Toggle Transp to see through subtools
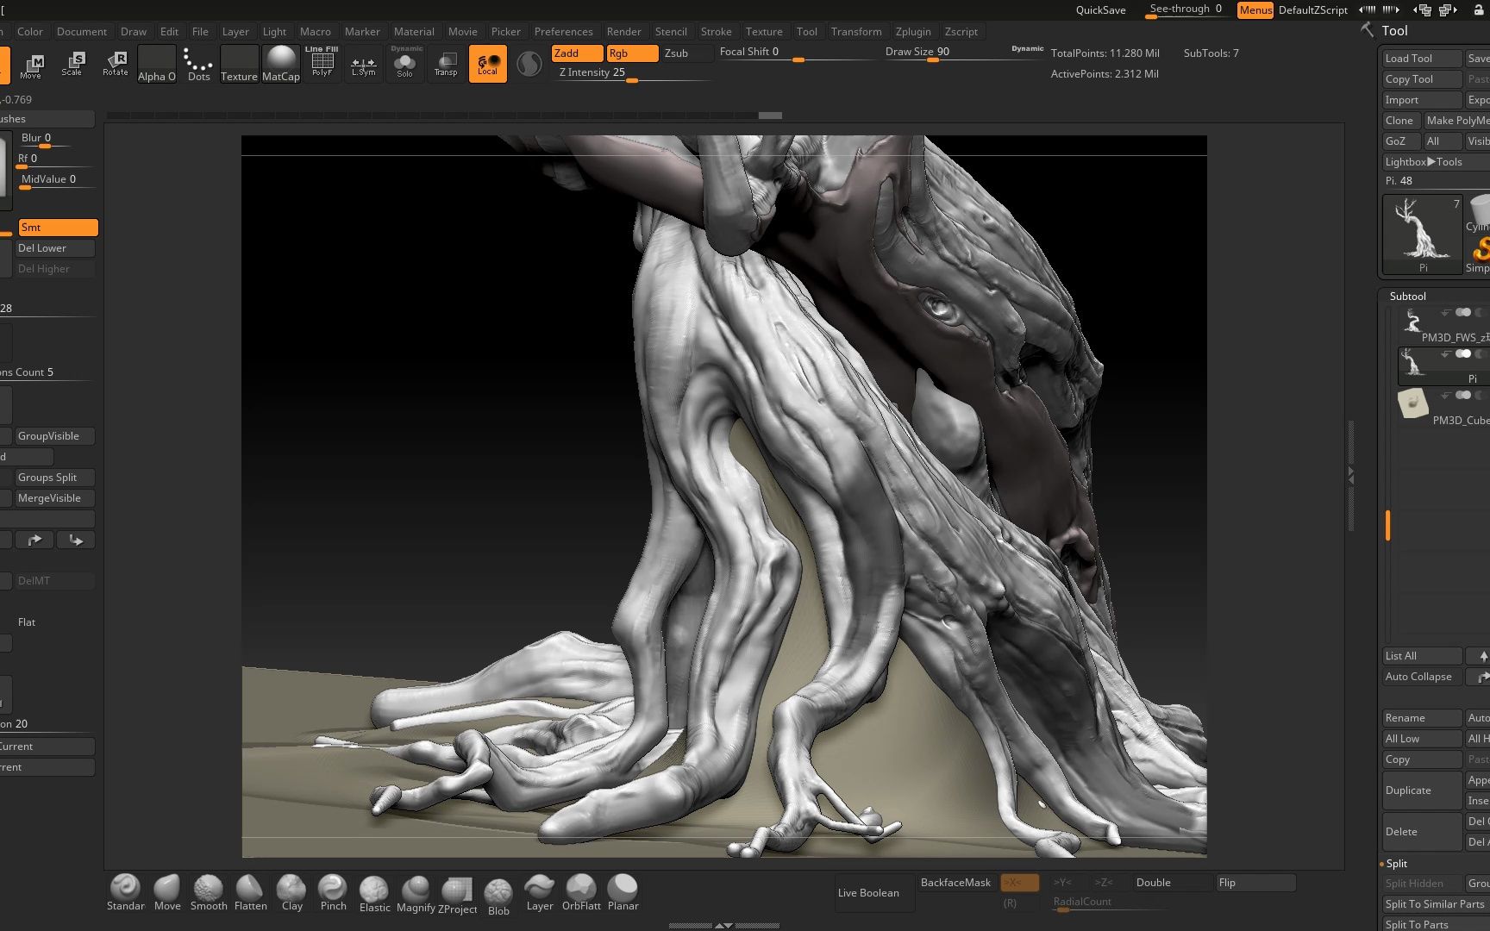 click(446, 63)
